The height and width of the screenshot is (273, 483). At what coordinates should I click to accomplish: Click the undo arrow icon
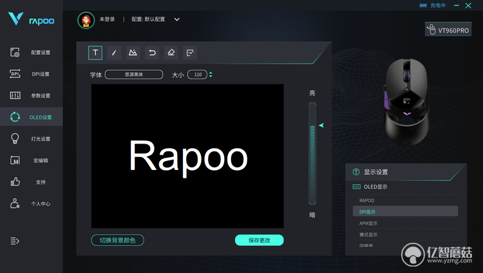152,53
